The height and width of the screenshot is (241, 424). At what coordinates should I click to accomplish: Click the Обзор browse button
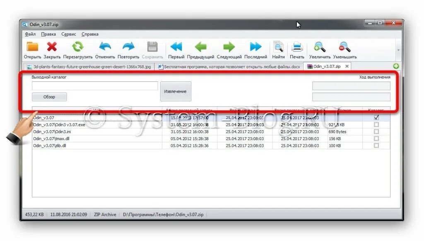point(49,97)
